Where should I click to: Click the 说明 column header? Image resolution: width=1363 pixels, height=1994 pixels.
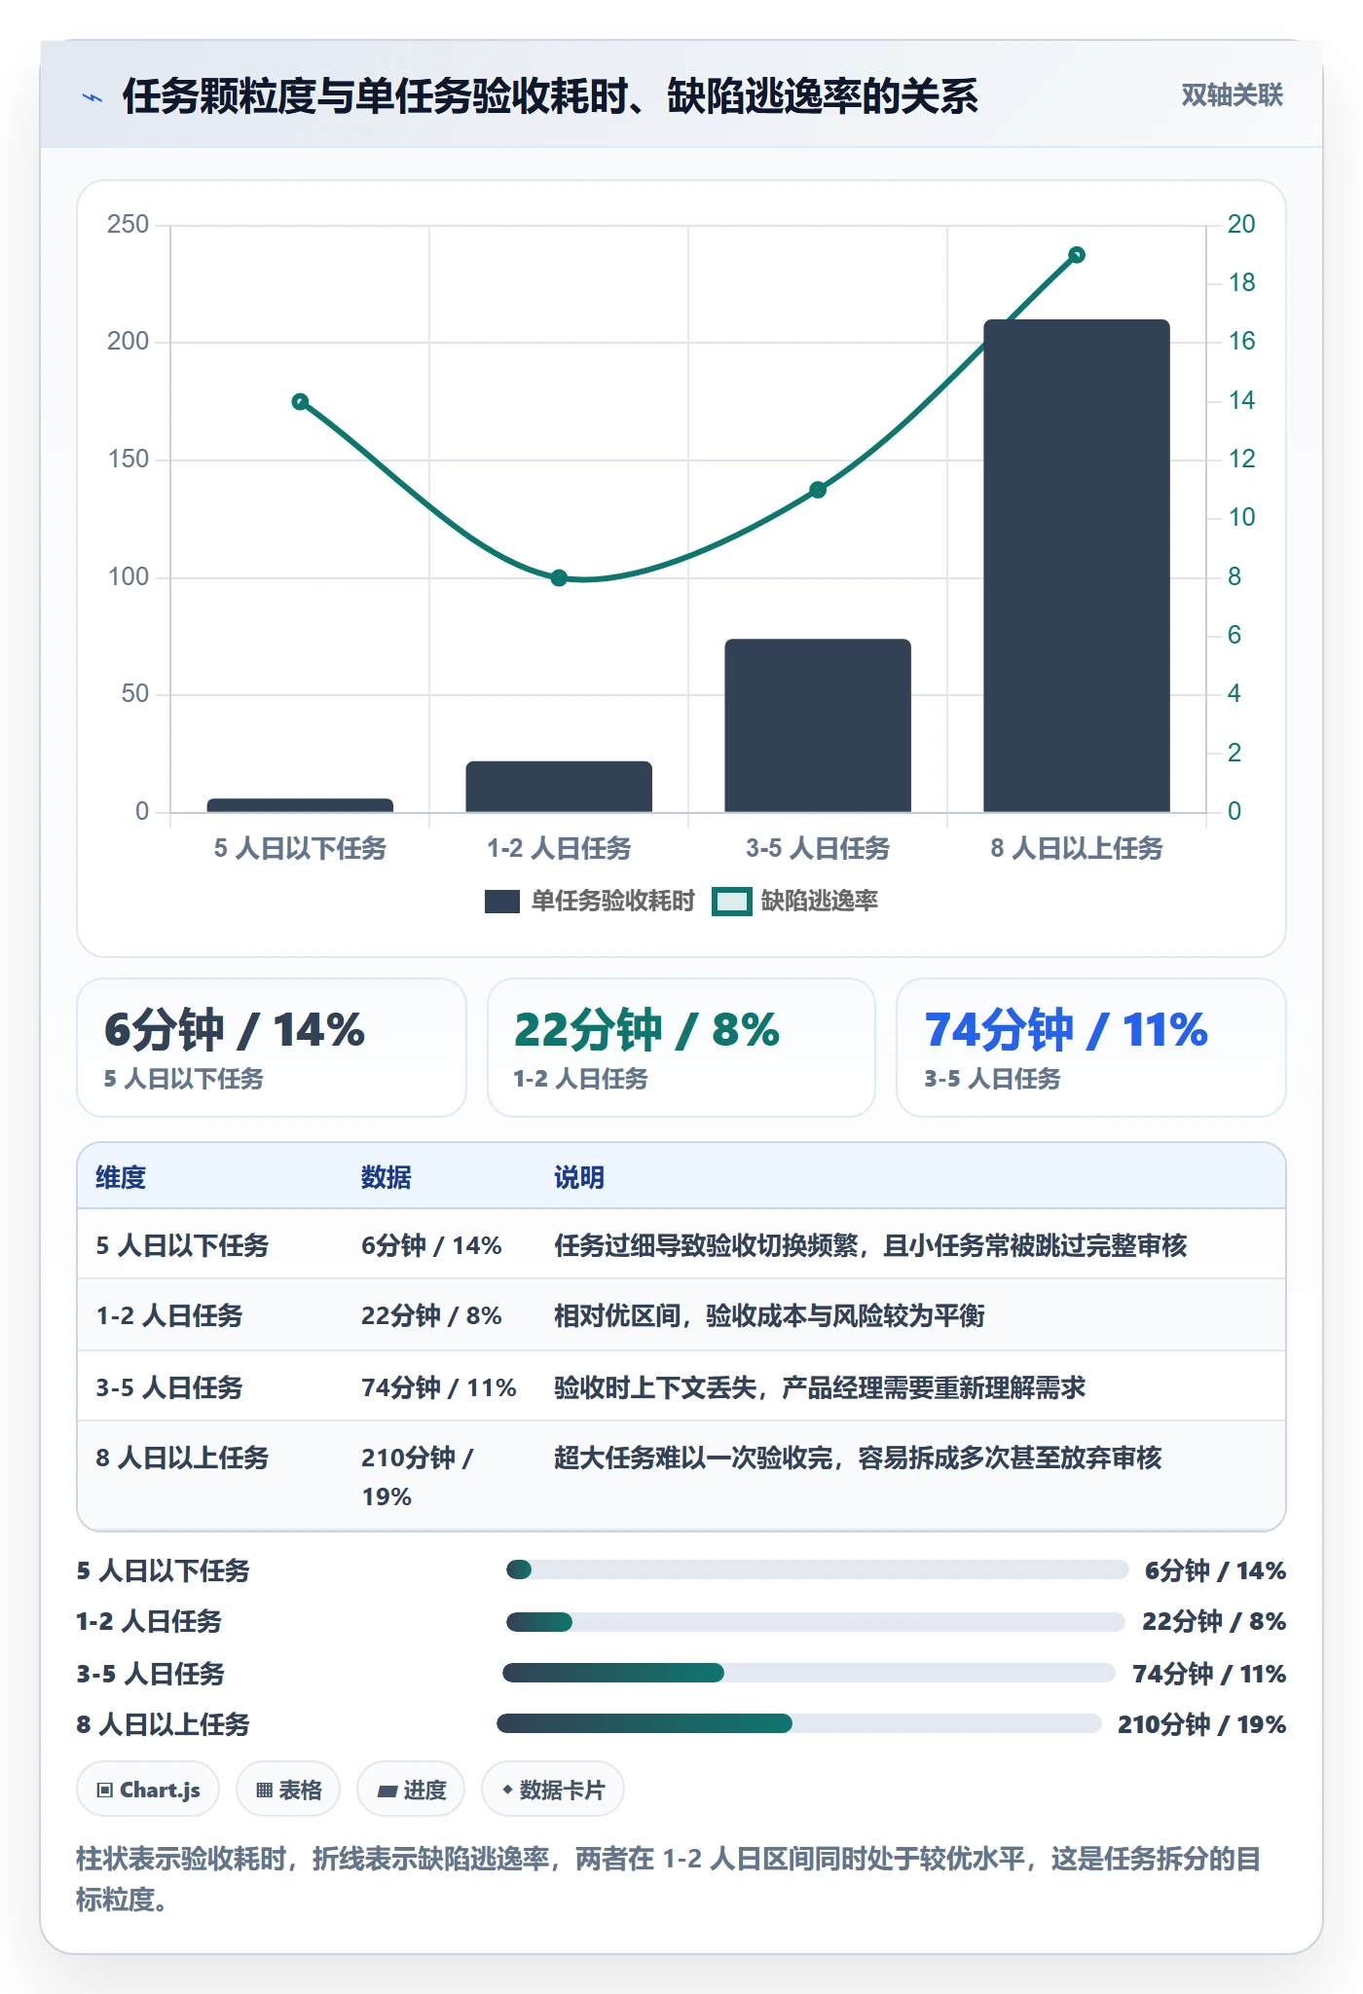click(x=579, y=1177)
